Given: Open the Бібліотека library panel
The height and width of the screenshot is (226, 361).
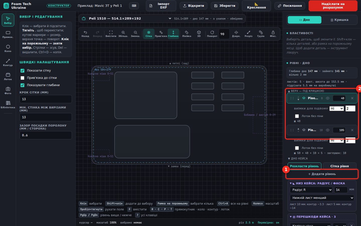Looking at the screenshot, I should 8,105.
